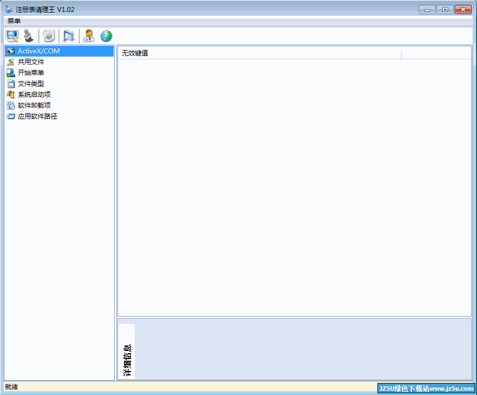This screenshot has width=477, height=395.
Task: Select 文件类型 in the category list
Action: coord(59,84)
